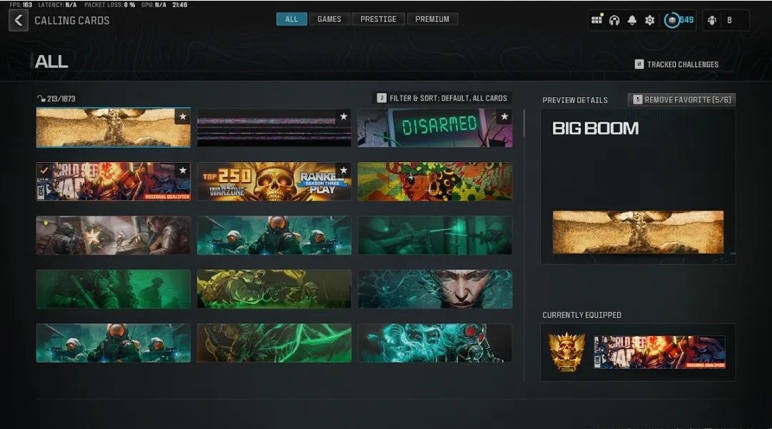Screen dimensions: 772x429
Task: Open the grid menu icon in top bar
Action: (596, 20)
